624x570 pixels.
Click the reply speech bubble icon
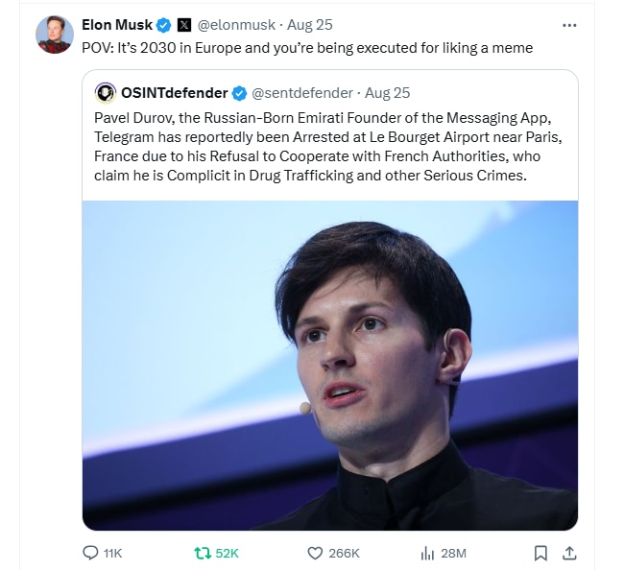(x=91, y=553)
